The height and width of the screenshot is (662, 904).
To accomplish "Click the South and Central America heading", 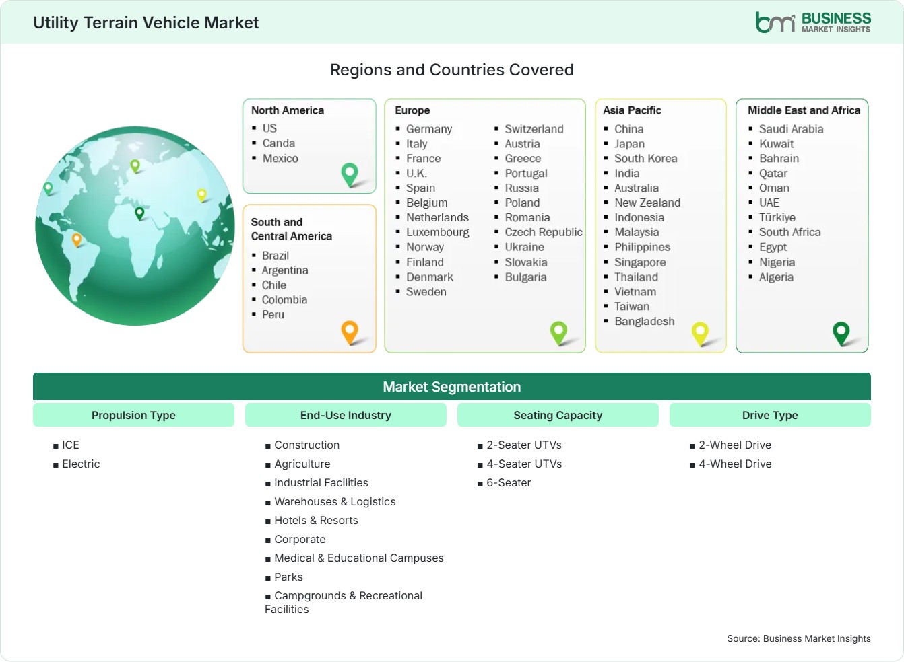I will (292, 229).
